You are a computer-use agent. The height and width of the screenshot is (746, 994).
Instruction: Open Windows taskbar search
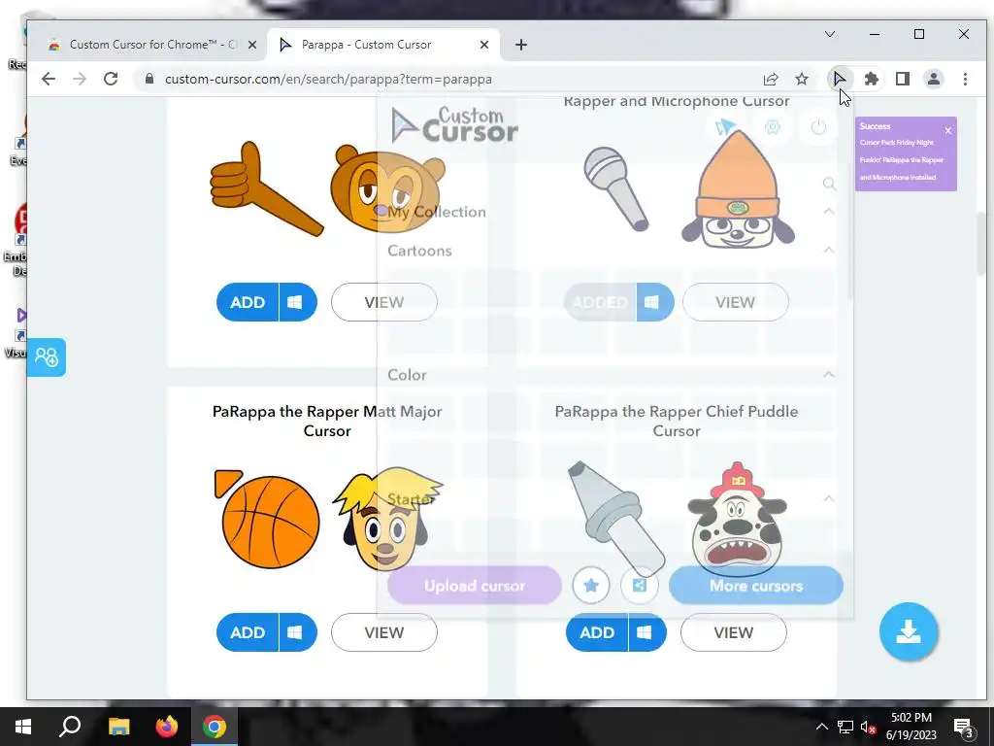pos(70,727)
